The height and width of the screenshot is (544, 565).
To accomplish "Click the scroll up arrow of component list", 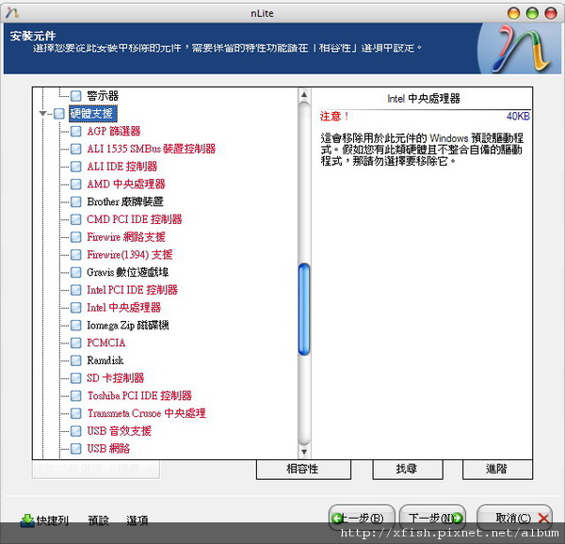I will point(304,95).
